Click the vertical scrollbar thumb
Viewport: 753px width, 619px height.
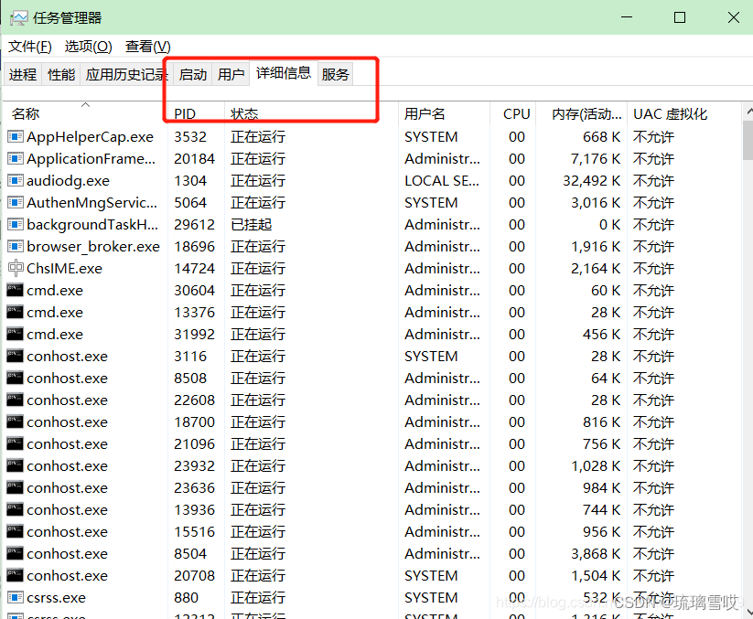(x=748, y=140)
